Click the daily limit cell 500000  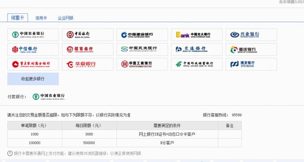pos(89,143)
